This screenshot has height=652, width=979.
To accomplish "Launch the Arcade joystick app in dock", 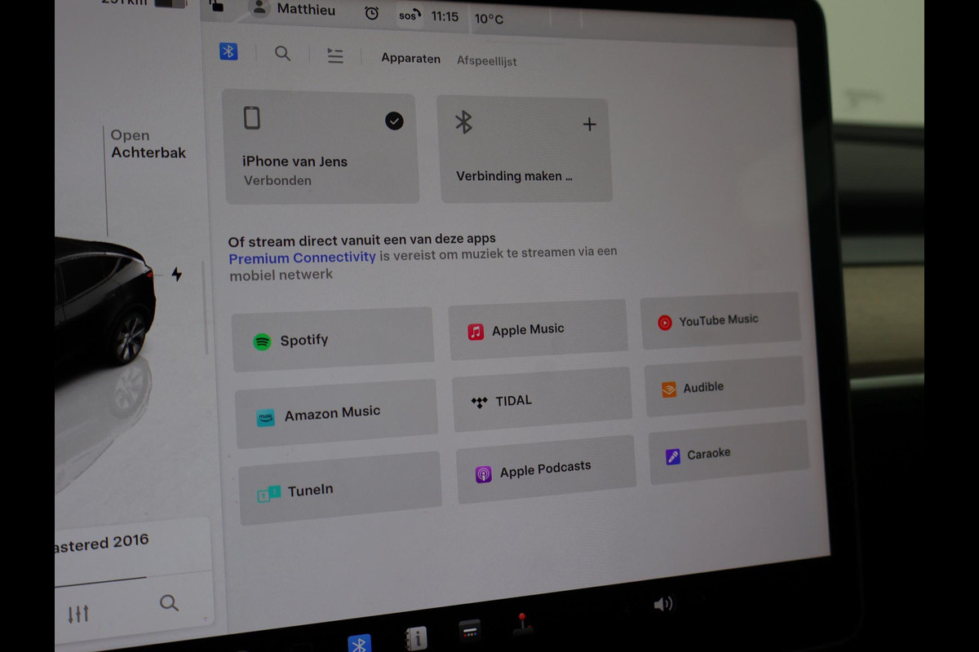I will (522, 626).
